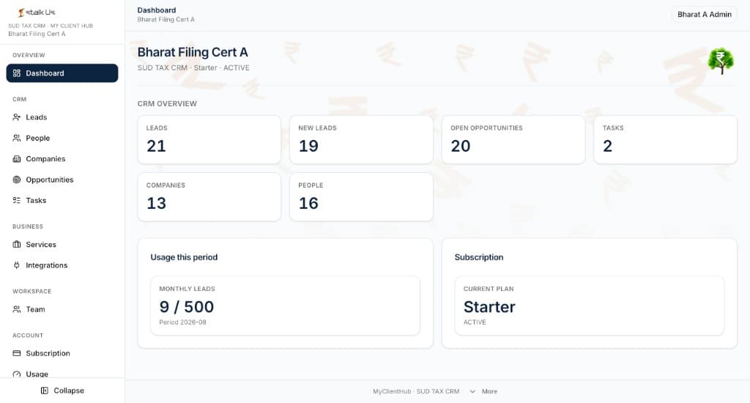
Task: Click the Tasks checklist icon
Action: pyautogui.click(x=17, y=201)
